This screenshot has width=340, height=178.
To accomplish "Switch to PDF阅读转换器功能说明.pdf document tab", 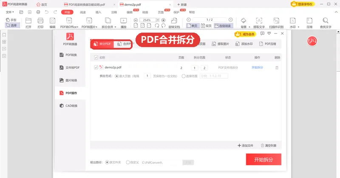I will click(87, 5).
